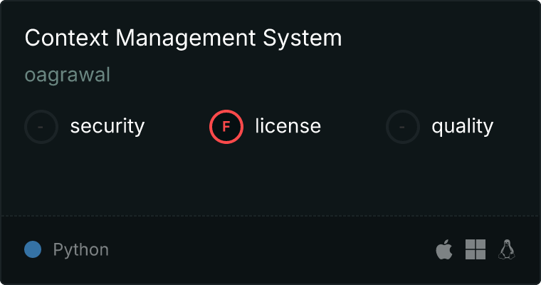
Task: Click the Python language label
Action: [80, 250]
